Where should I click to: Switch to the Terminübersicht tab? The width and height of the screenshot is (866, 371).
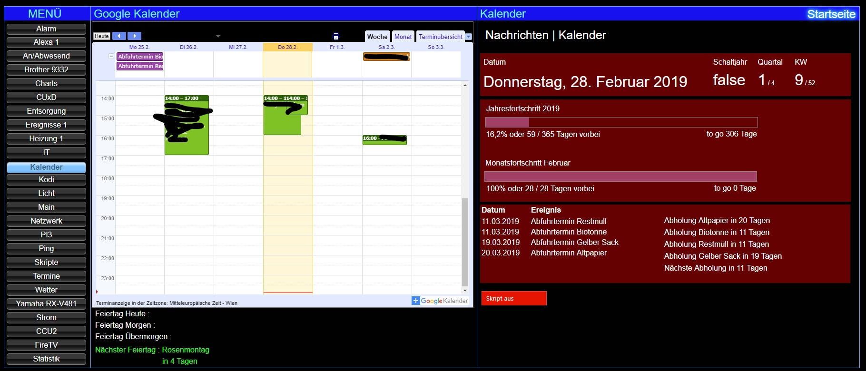point(441,37)
